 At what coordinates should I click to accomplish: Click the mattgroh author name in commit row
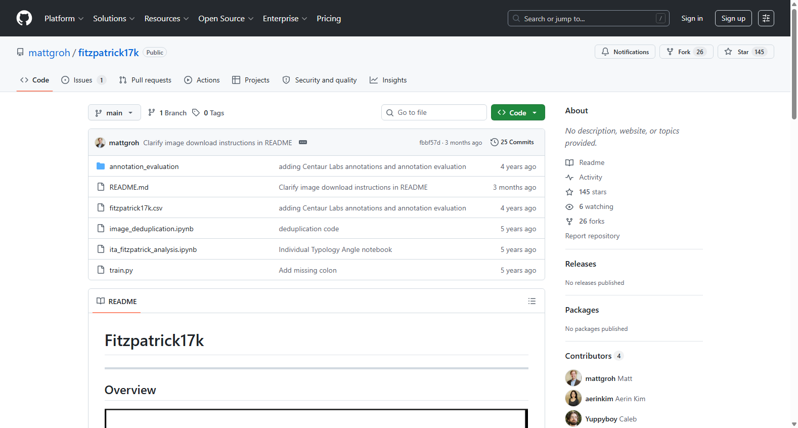point(124,143)
